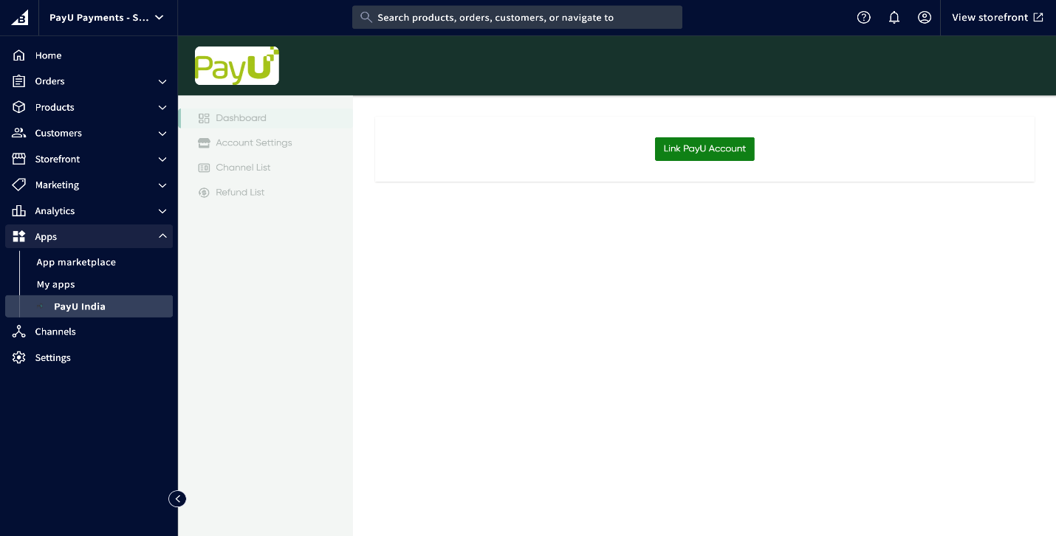
Task: Click the Channel List icon
Action: (x=205, y=168)
